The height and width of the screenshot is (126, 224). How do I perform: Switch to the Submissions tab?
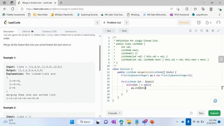71,31
